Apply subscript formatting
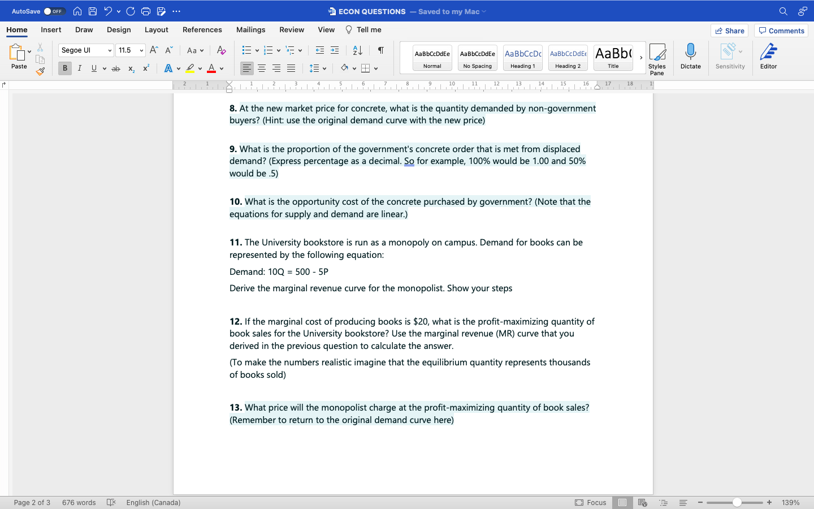Viewport: 814px width, 509px height. coord(131,68)
